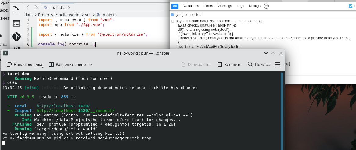Click the disabled 'Копировать' copy button
Viewport: 356px width, 150px height.
pyautogui.click(x=196, y=64)
